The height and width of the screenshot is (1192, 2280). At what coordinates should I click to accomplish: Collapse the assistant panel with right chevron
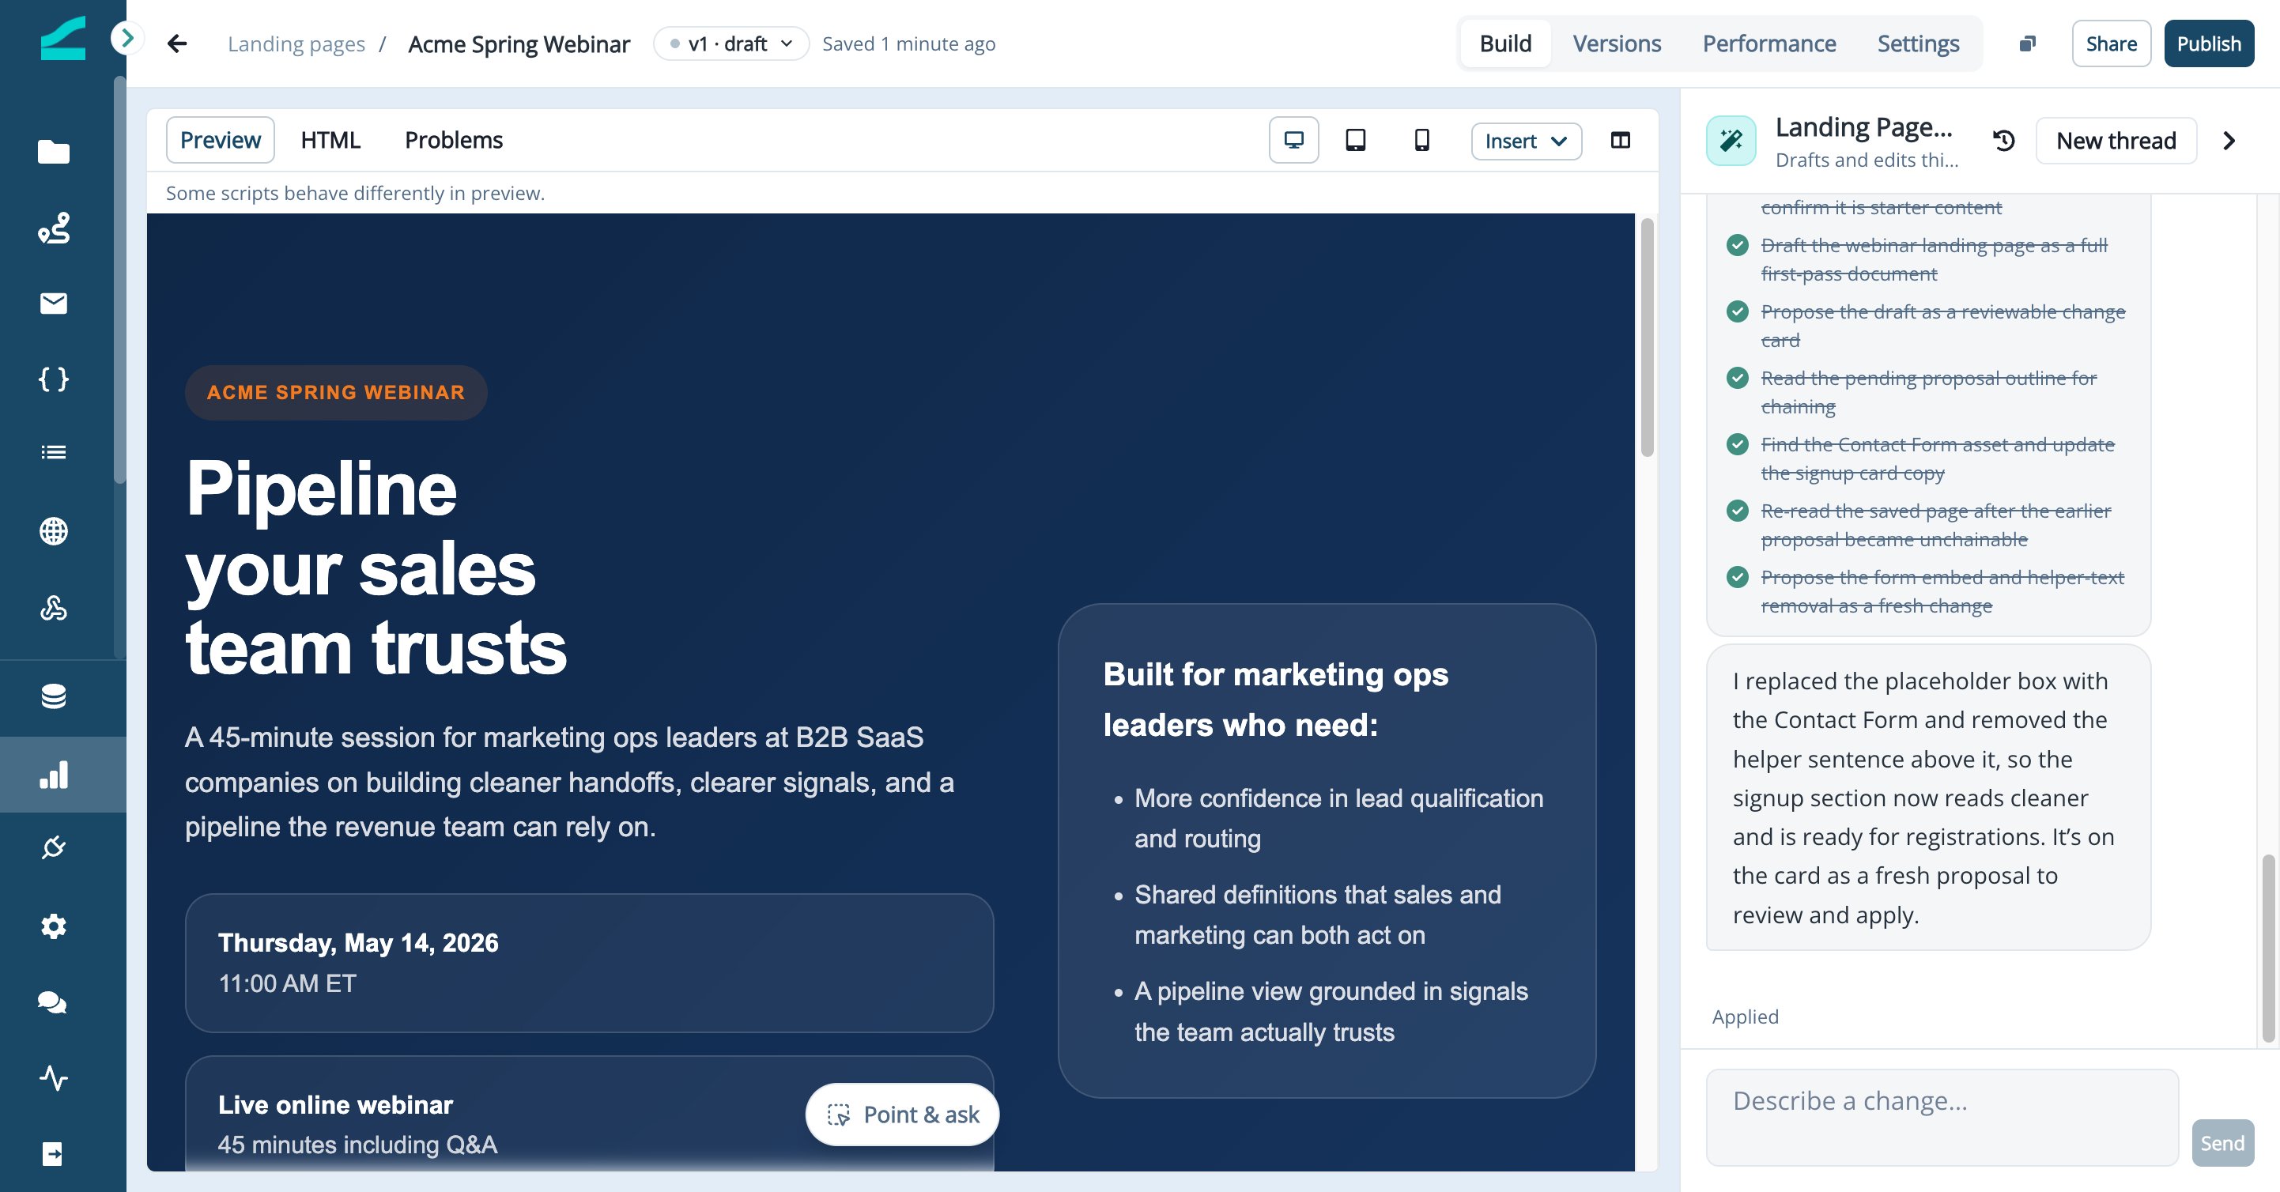click(2229, 141)
